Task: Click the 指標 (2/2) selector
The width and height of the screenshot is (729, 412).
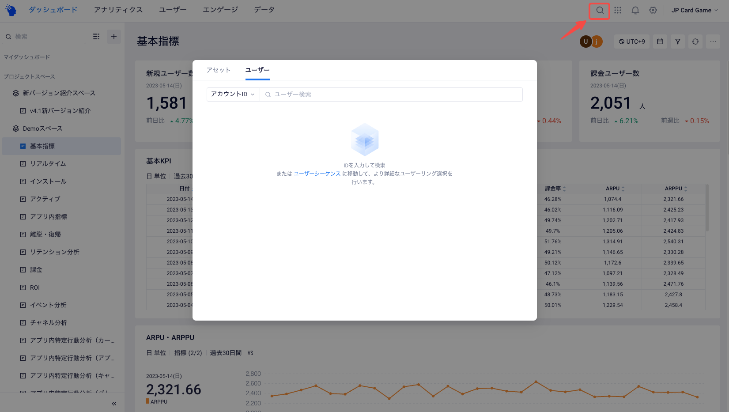Action: point(188,353)
